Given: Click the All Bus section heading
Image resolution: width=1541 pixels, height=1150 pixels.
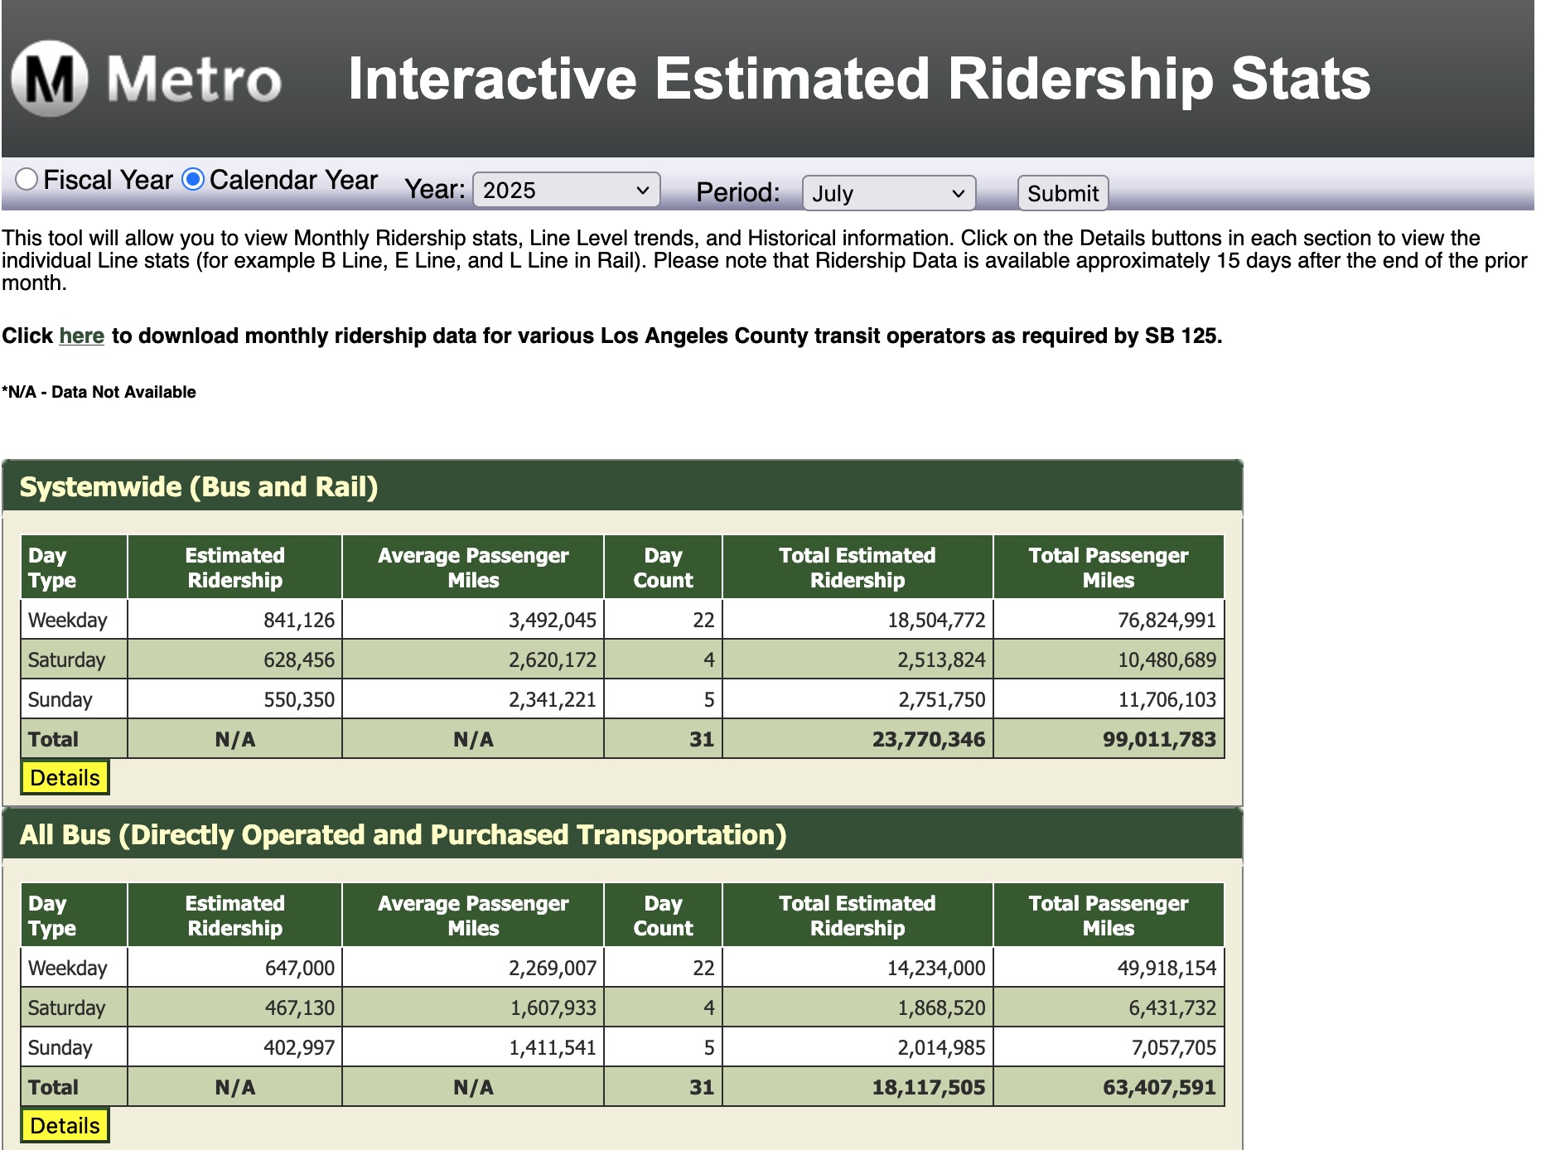Looking at the screenshot, I should point(403,834).
